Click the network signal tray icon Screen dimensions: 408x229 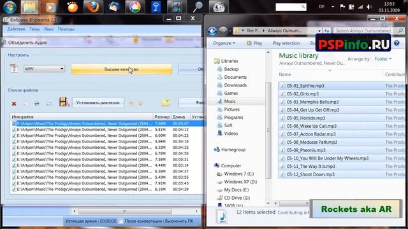(360, 7)
